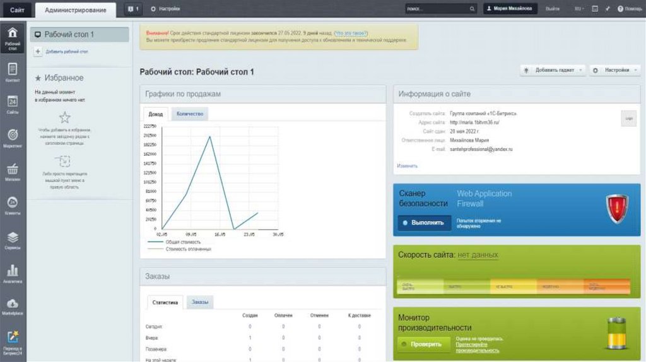Select the Доход chart tab
Screen dimensions: 646x362
156,114
